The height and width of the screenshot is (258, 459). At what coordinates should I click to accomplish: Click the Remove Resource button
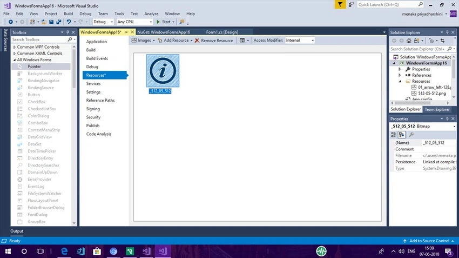click(x=214, y=41)
